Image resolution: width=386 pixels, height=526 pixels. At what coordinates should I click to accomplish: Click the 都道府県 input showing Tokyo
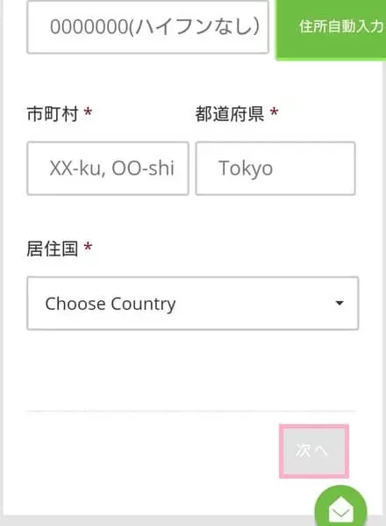click(x=275, y=168)
